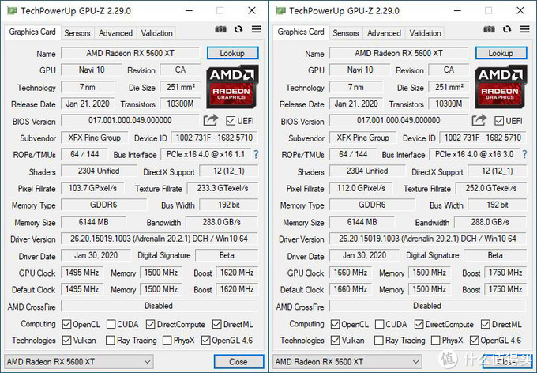The image size is (537, 373).
Task: Bus Interface question mark in left window
Action: pyautogui.click(x=256, y=155)
